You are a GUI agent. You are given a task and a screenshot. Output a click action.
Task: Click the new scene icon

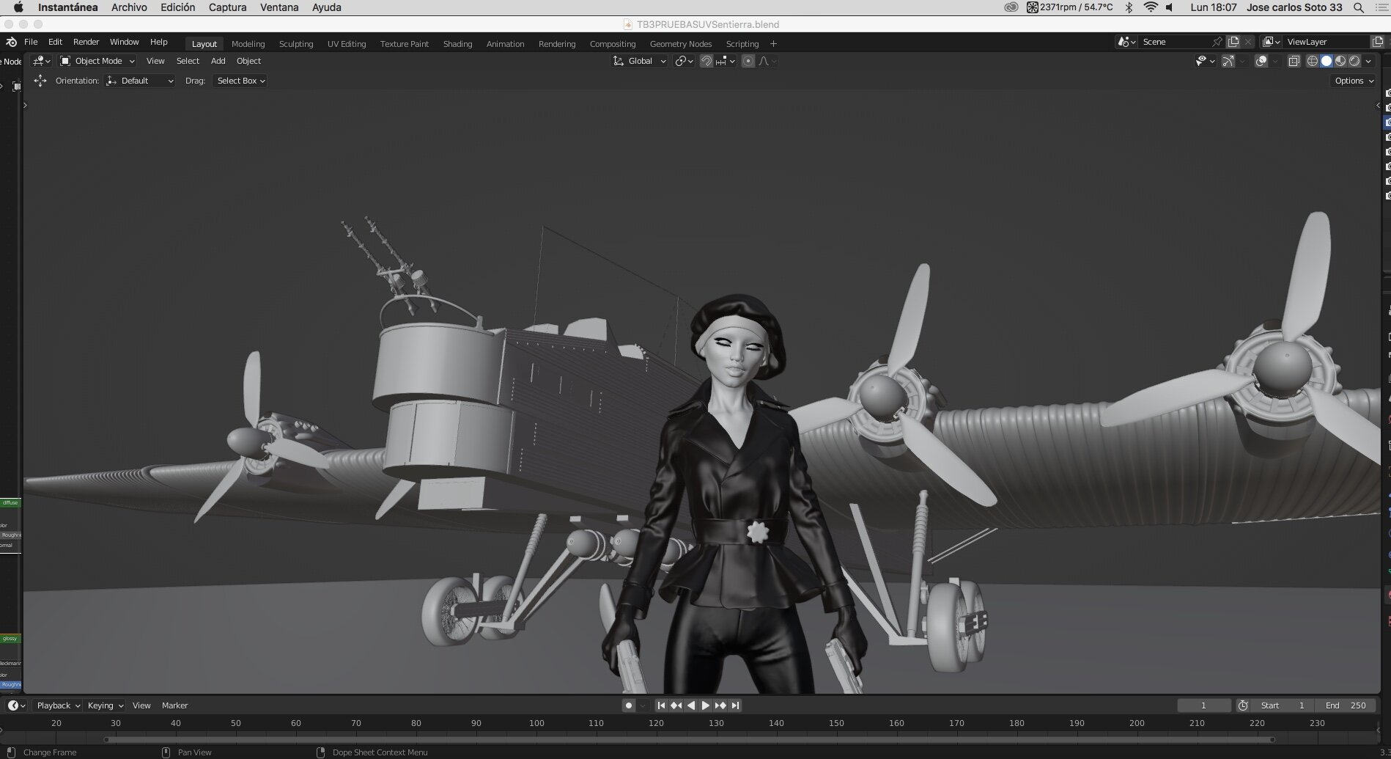tap(1233, 42)
